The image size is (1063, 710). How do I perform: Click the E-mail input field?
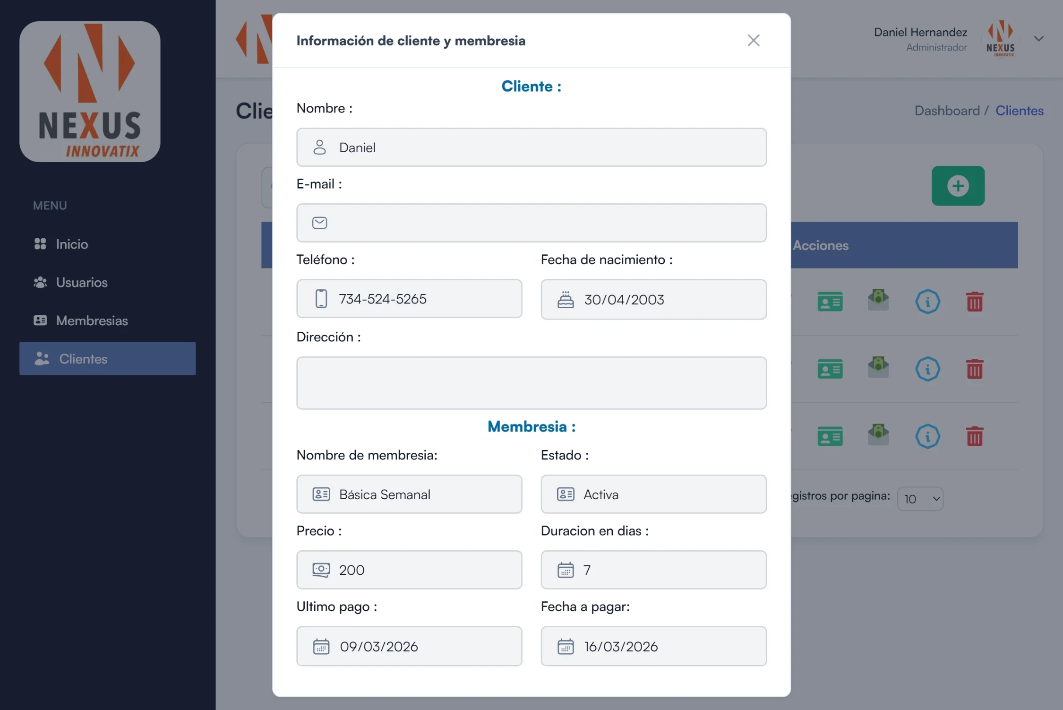[x=531, y=223]
